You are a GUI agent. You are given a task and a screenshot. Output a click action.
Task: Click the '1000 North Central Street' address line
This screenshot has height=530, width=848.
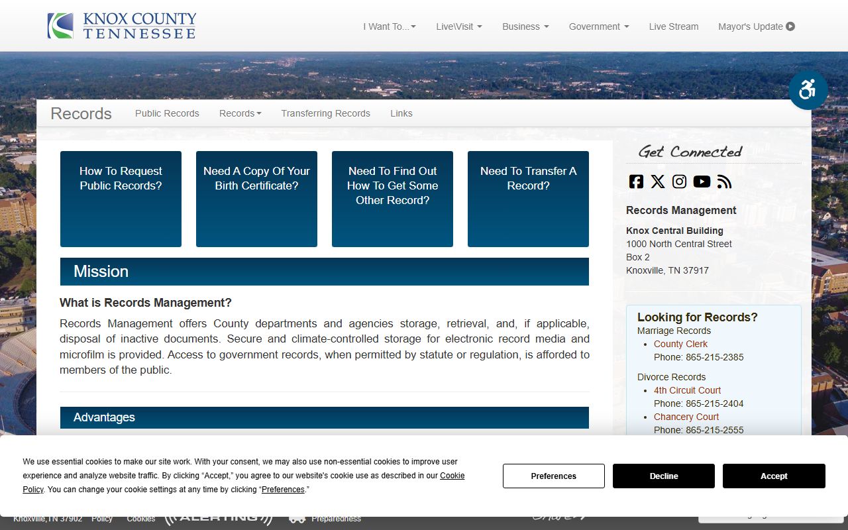679,244
